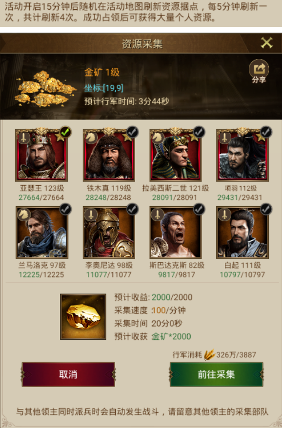The image size is (282, 428).
Task: Choose the 拉美西斯二世 hero portrait
Action: point(176,155)
